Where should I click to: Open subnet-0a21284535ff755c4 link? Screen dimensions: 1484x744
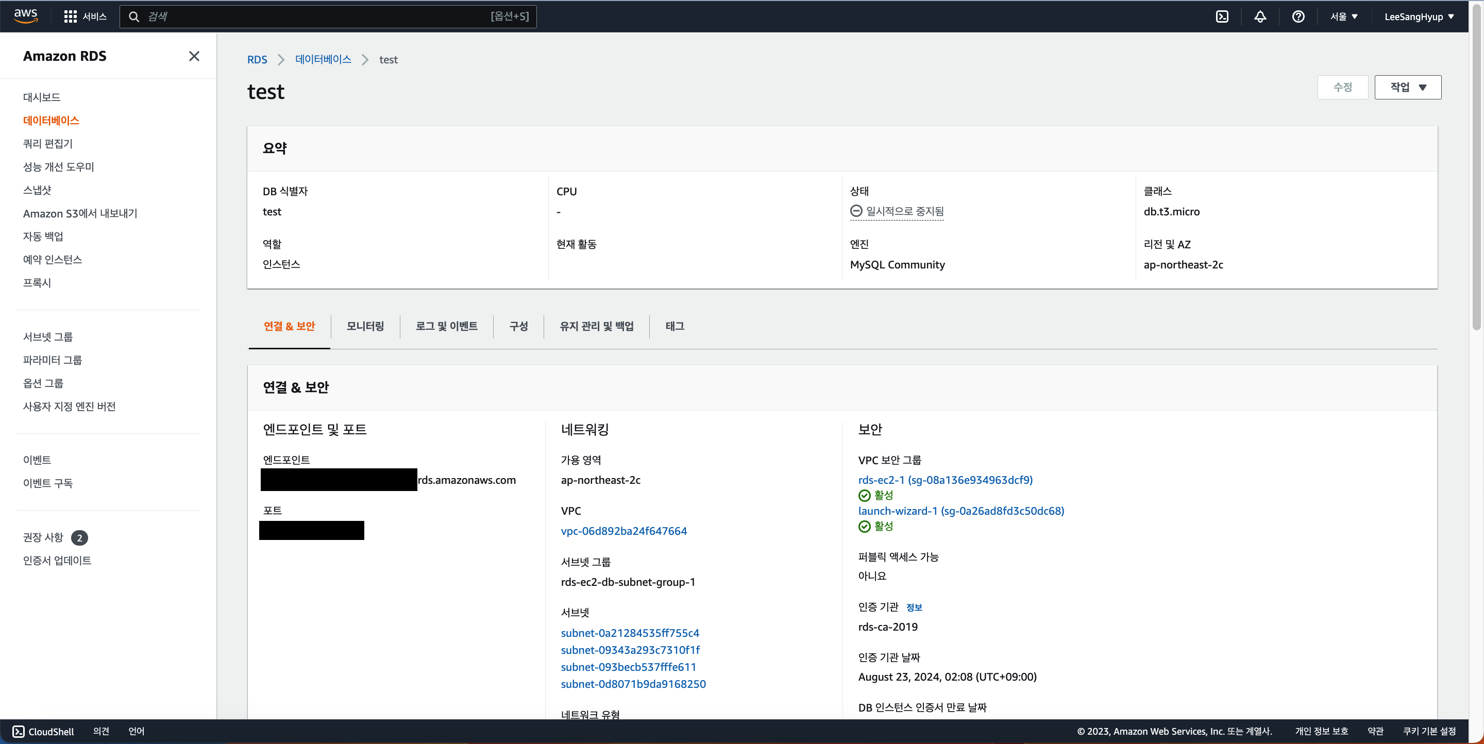point(630,633)
